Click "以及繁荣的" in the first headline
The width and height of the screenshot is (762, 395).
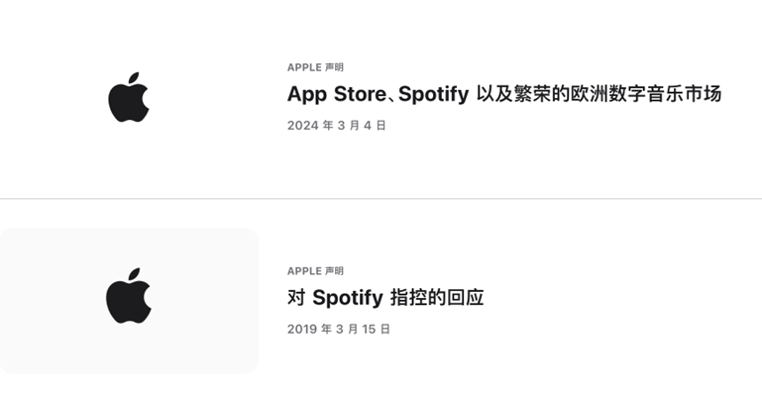[x=523, y=94]
